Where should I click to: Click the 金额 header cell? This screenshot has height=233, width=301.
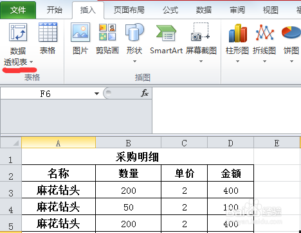pyautogui.click(x=231, y=173)
